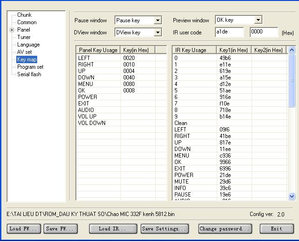Screen dimensions: 299x242
Task: Select the MENU row in IR keys
Action: [x=230, y=156]
